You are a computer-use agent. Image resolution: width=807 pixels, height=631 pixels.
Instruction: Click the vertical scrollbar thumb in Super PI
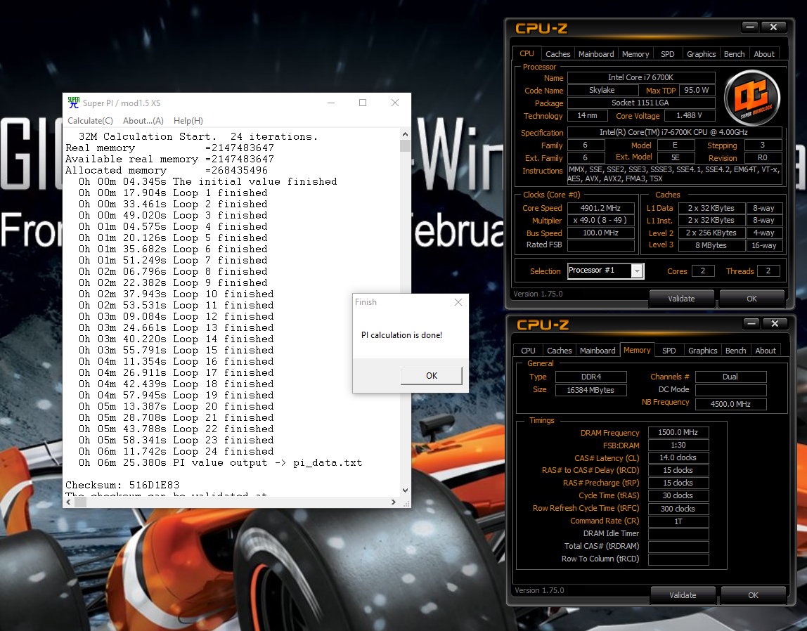[x=405, y=145]
